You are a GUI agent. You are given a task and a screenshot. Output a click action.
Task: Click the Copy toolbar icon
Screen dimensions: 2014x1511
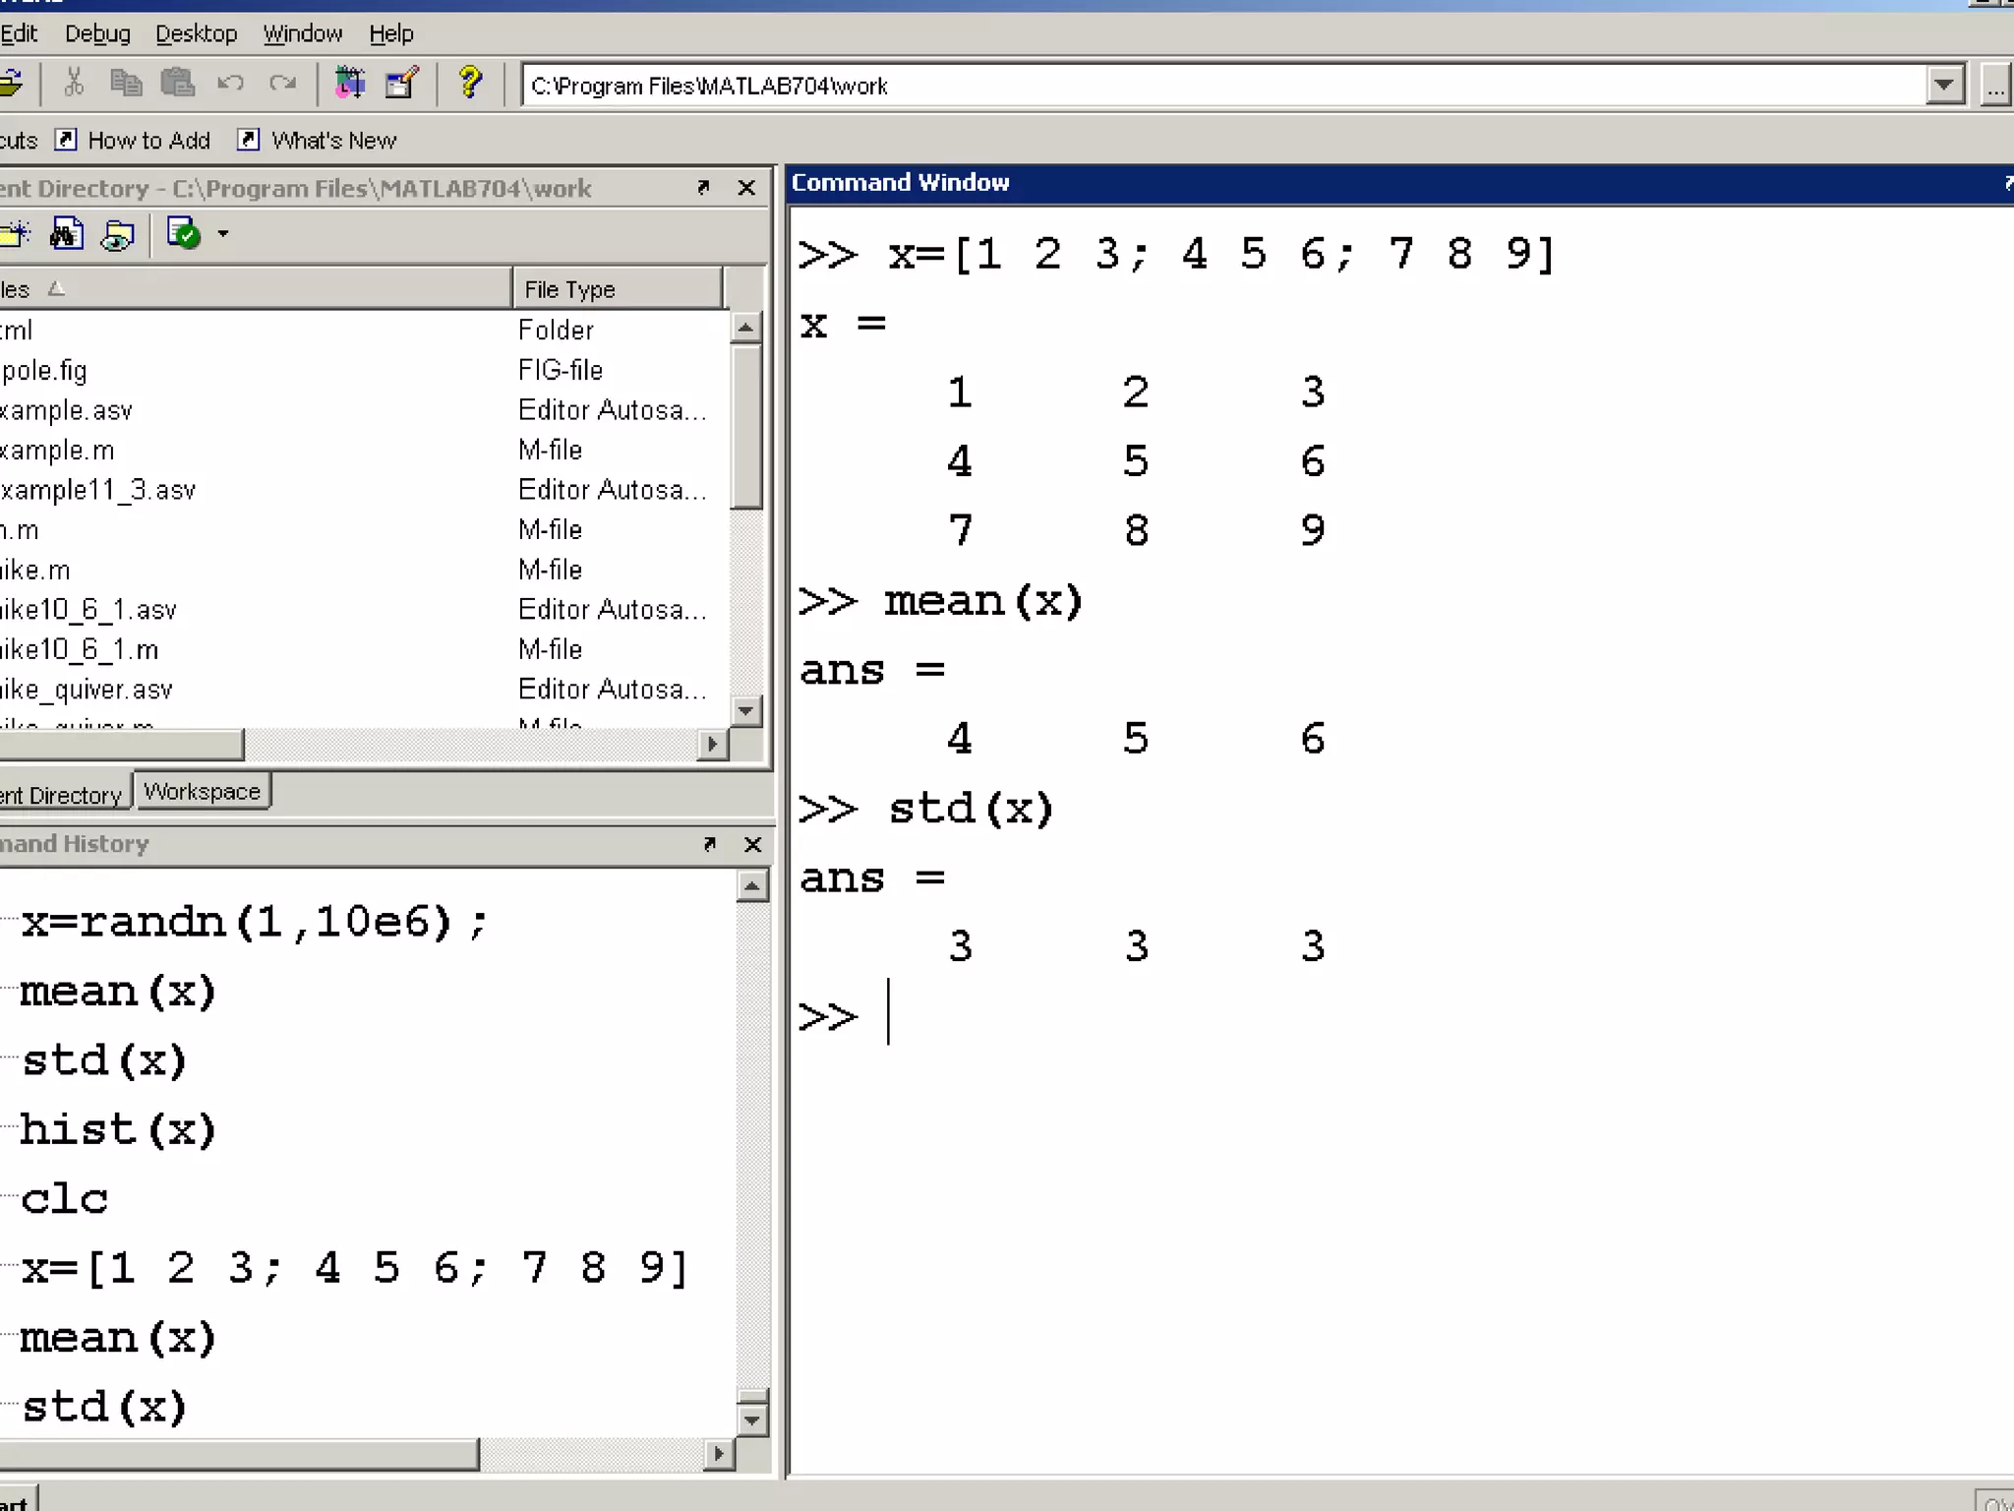[x=126, y=84]
